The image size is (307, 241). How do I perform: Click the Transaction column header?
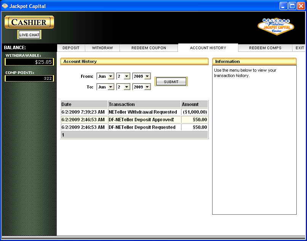144,104
